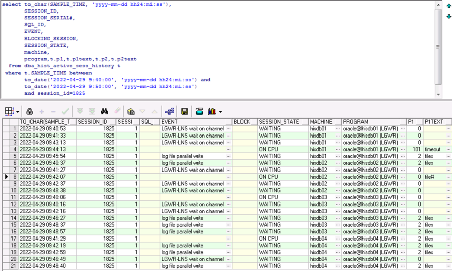
Task: Click the binoculars query-by-example icon
Action: pos(104,111)
